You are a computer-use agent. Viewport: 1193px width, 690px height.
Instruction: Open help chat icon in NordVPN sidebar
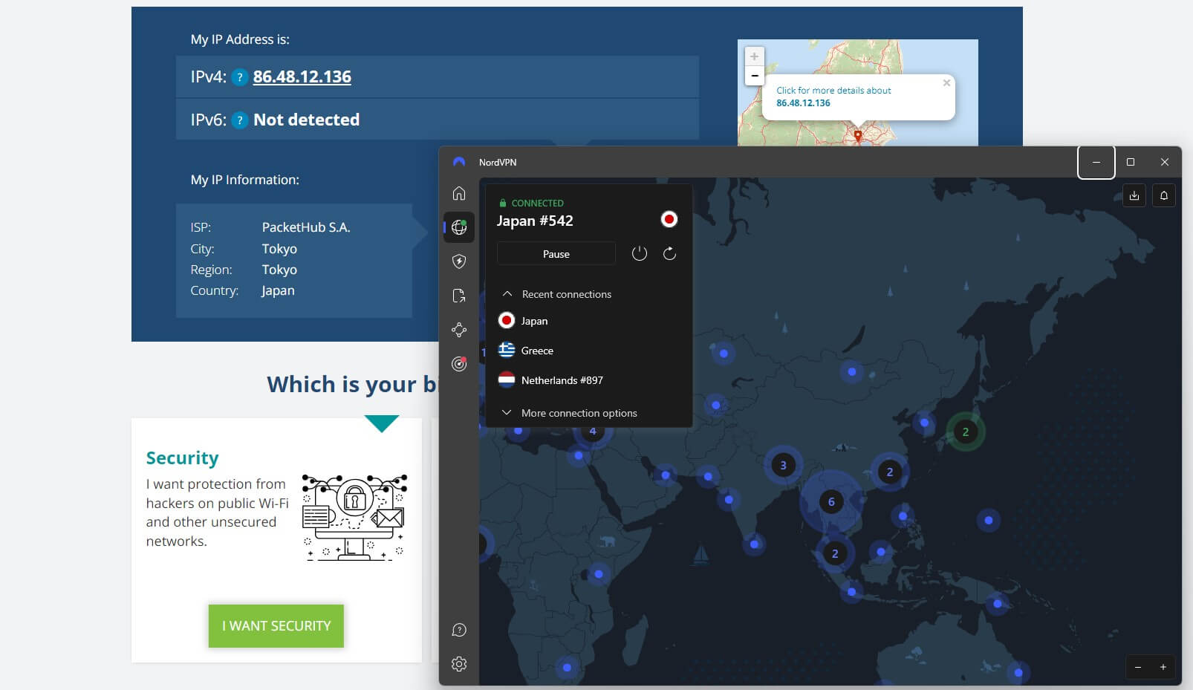[459, 630]
